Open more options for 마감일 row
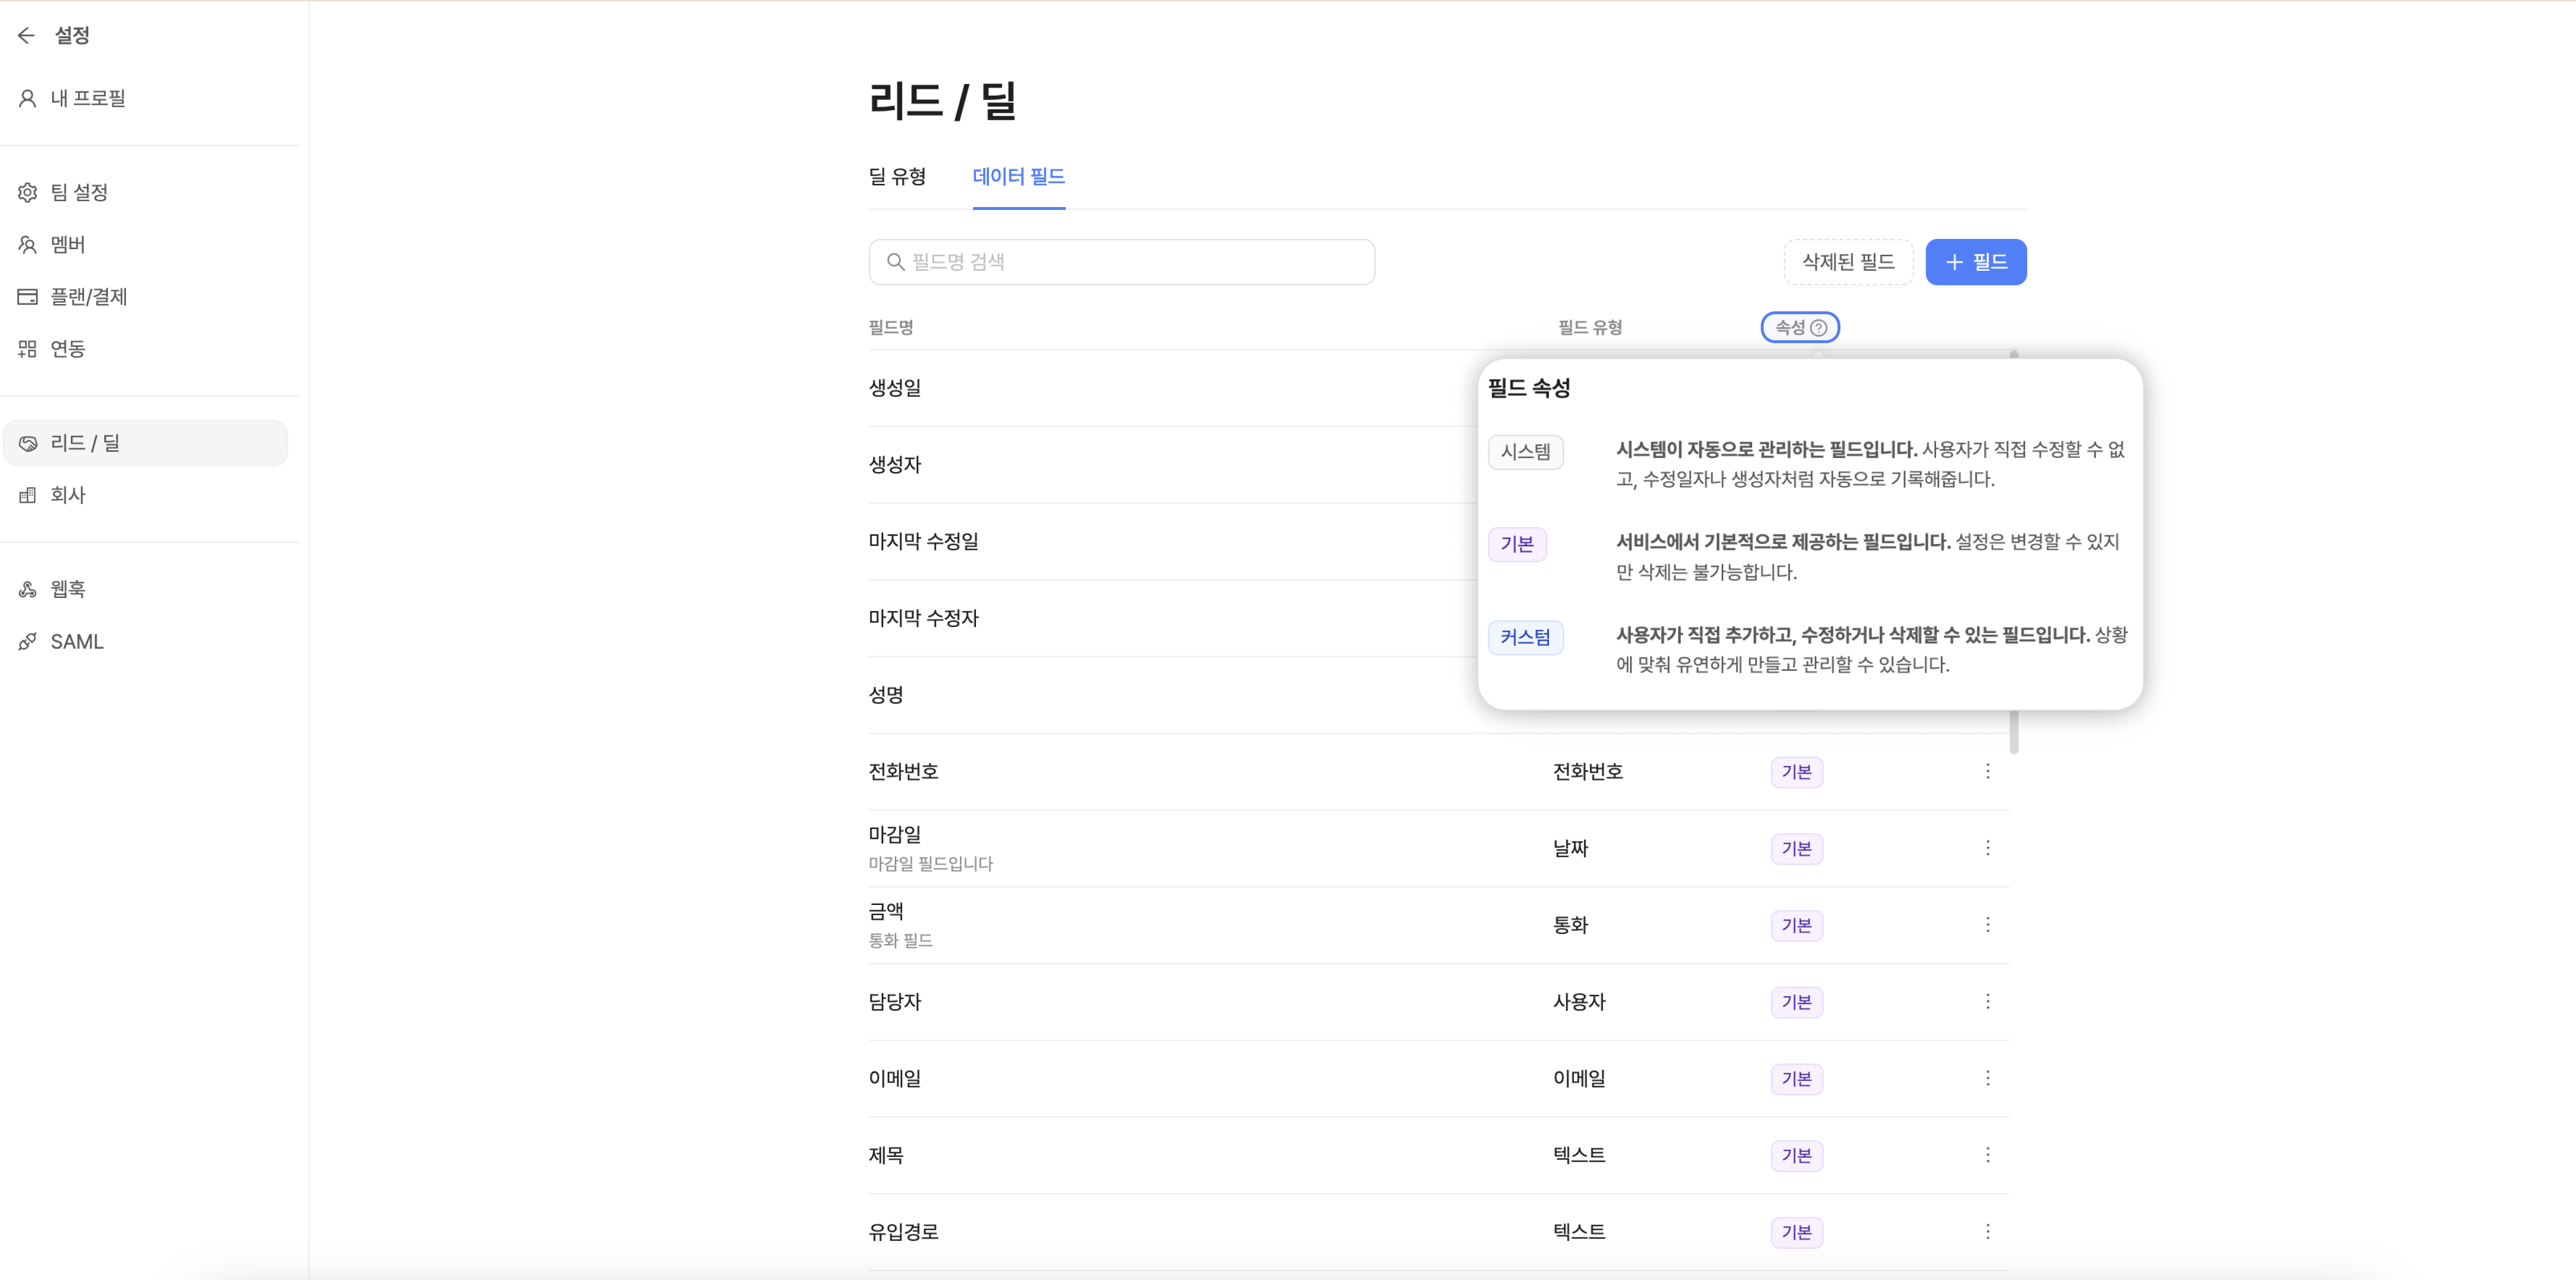This screenshot has width=2576, height=1280. pyautogui.click(x=1987, y=848)
